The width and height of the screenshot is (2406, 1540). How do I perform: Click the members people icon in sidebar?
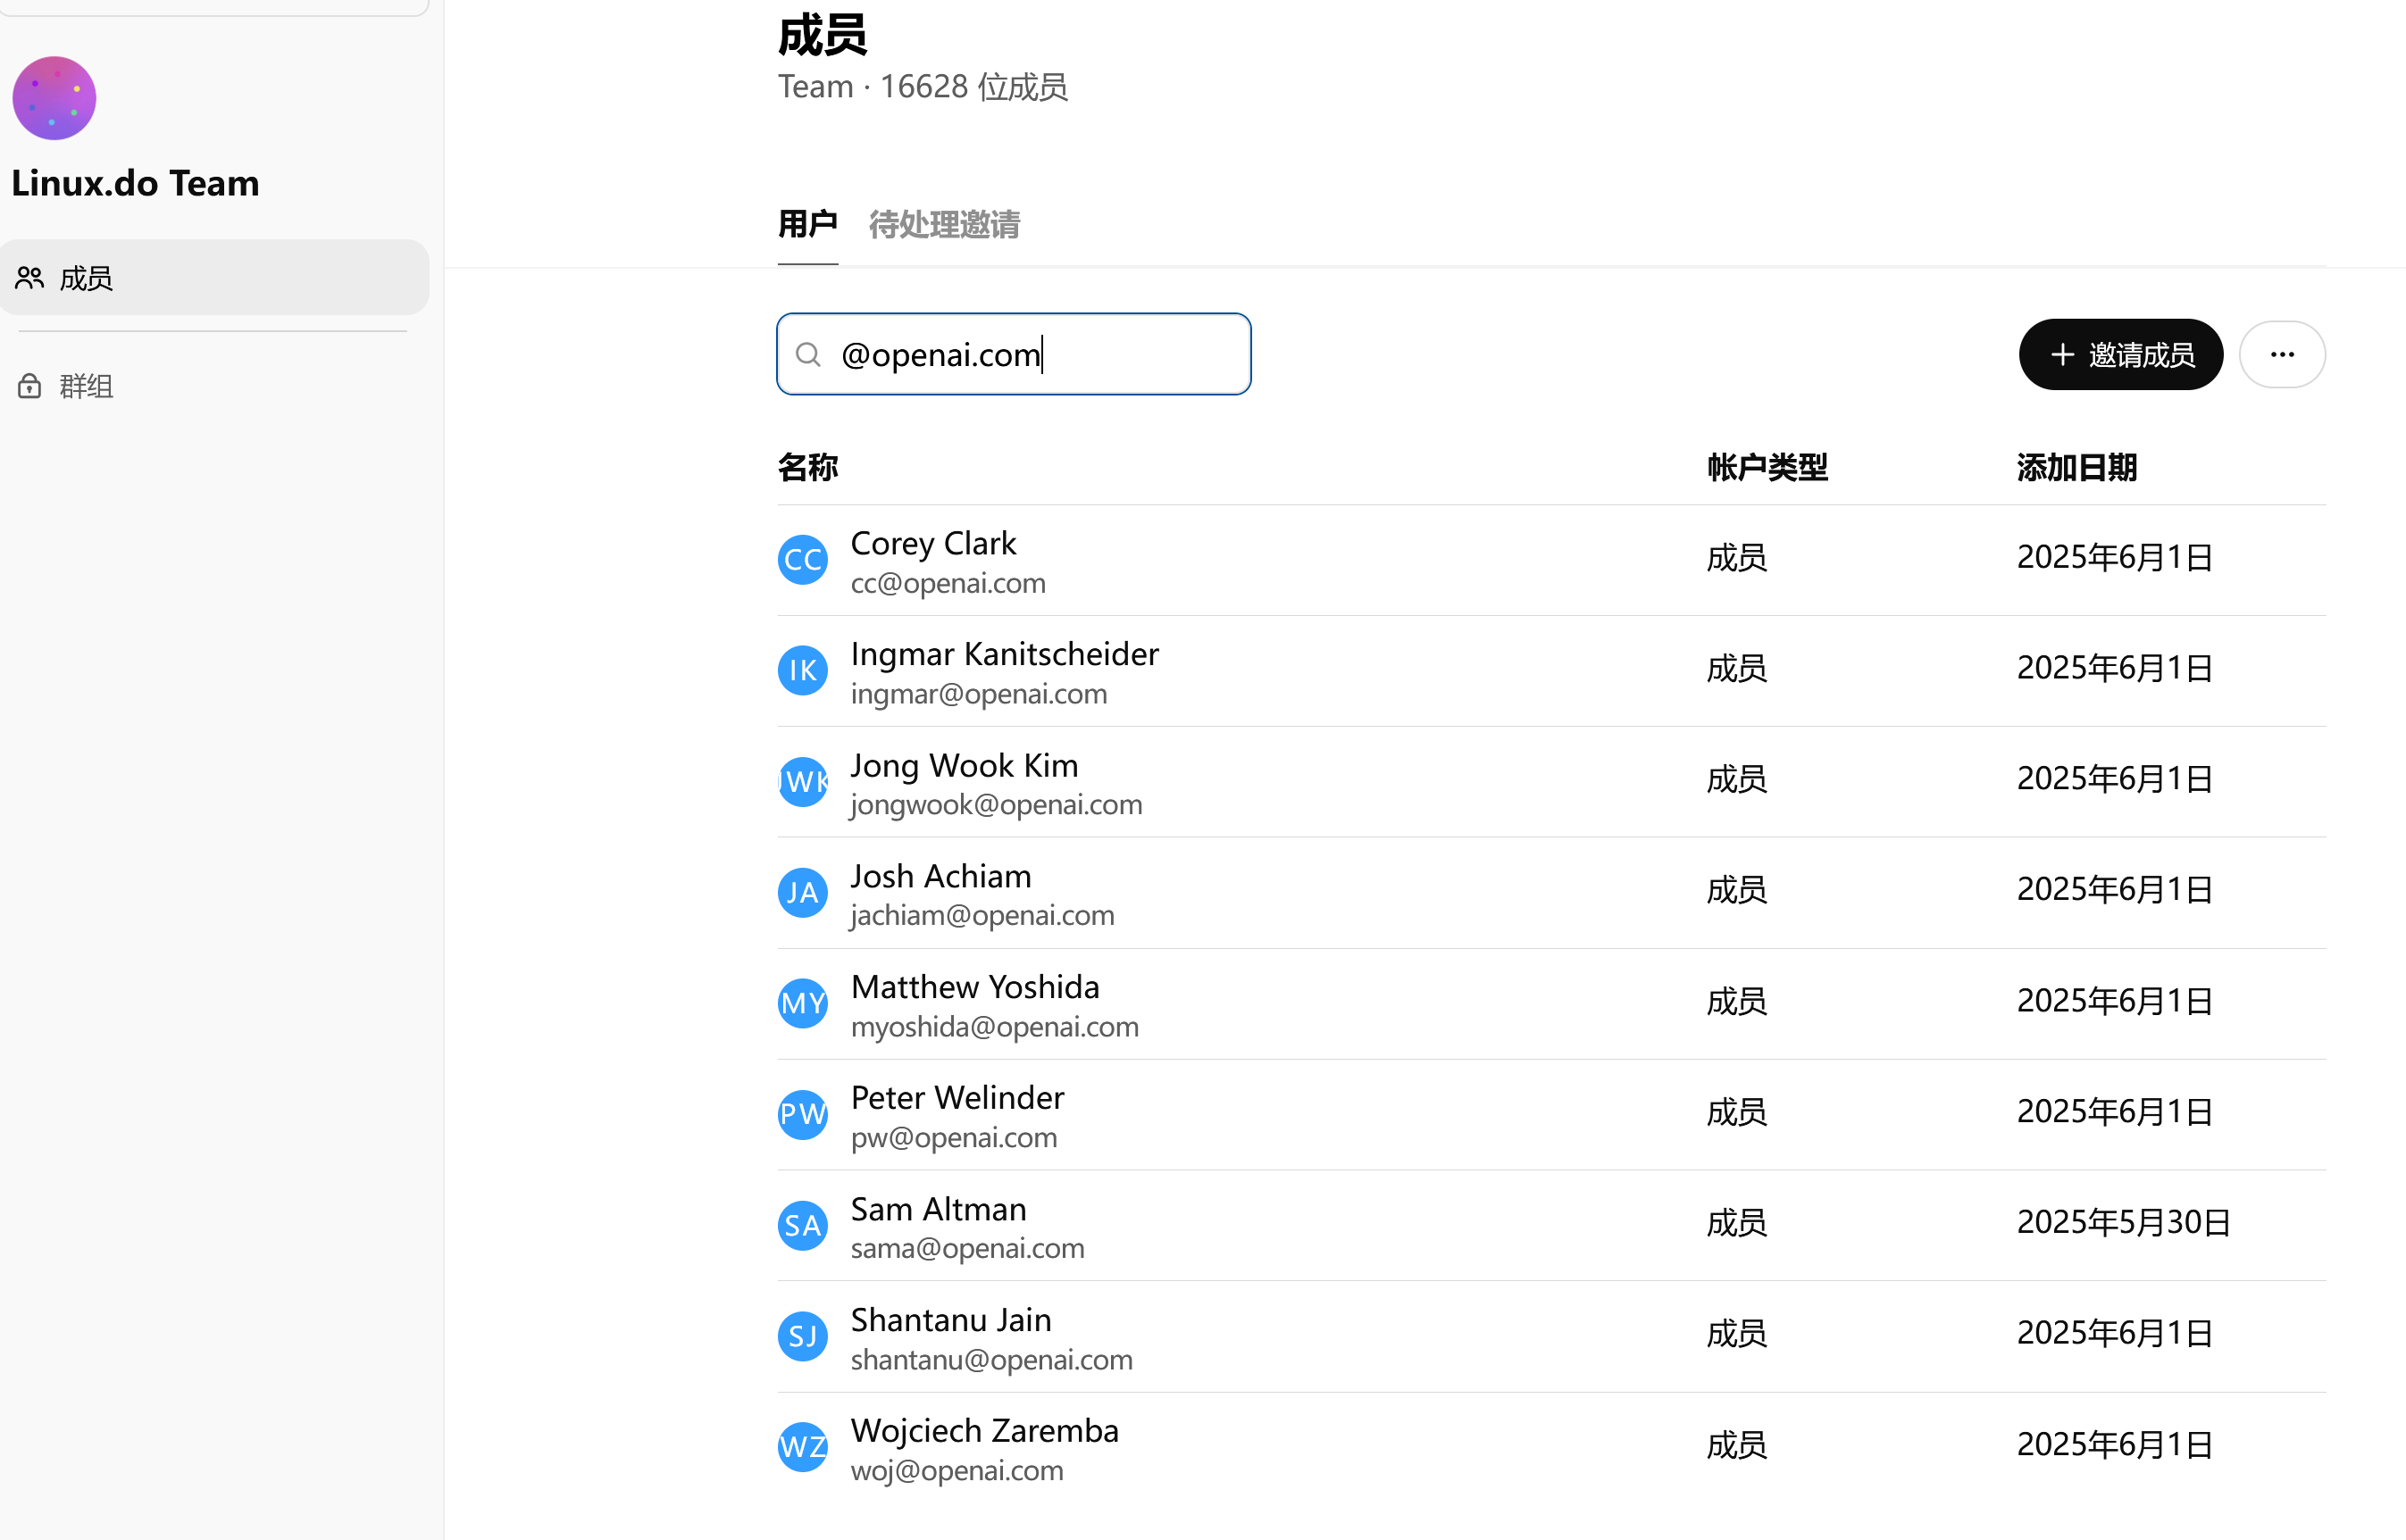30,278
